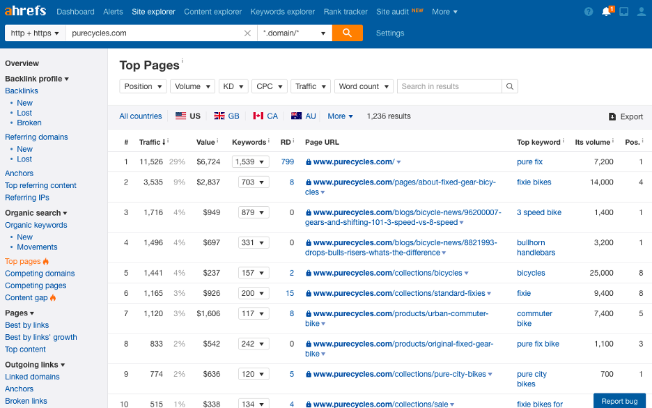Expand the 703 keywords dropdown
This screenshot has height=408, width=652.
coord(254,182)
